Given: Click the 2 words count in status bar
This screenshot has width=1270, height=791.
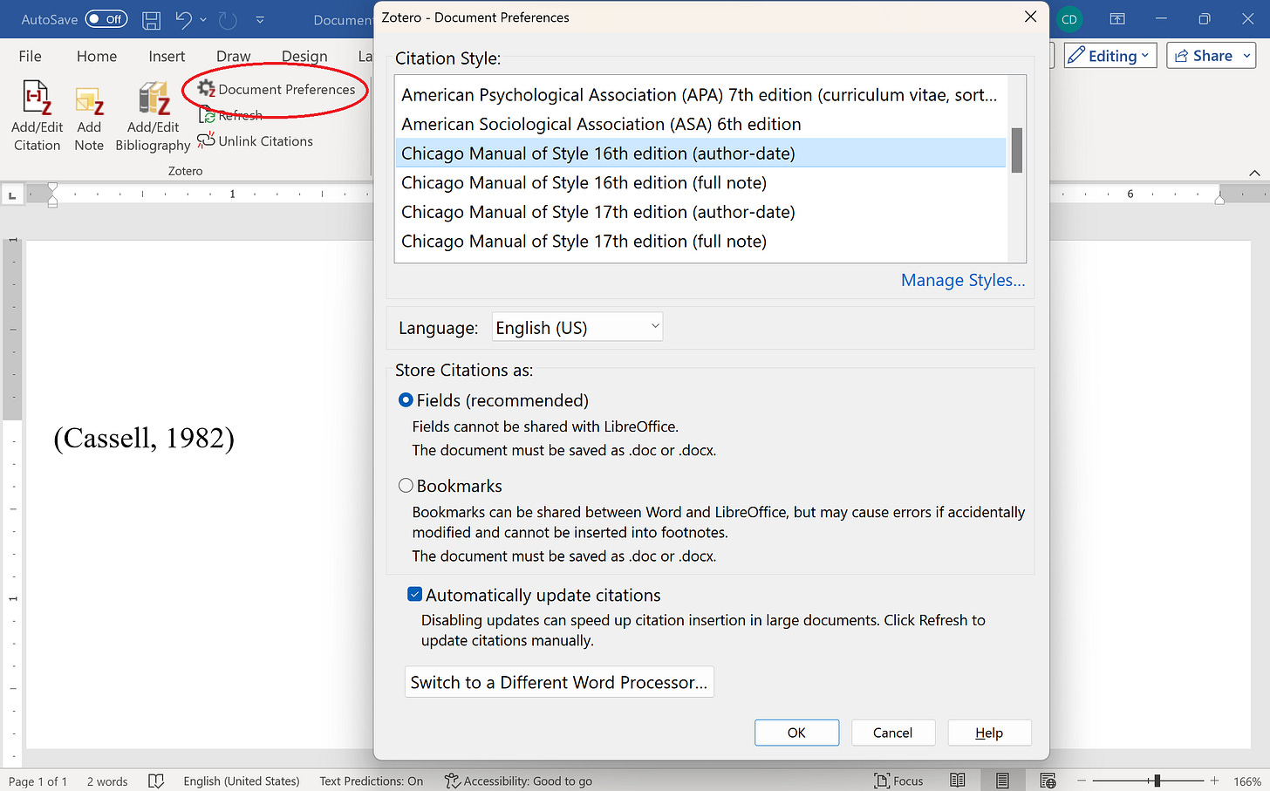Looking at the screenshot, I should pyautogui.click(x=107, y=781).
